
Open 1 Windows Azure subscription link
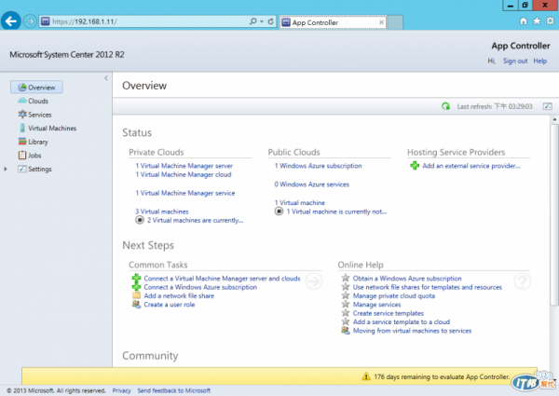coord(318,166)
